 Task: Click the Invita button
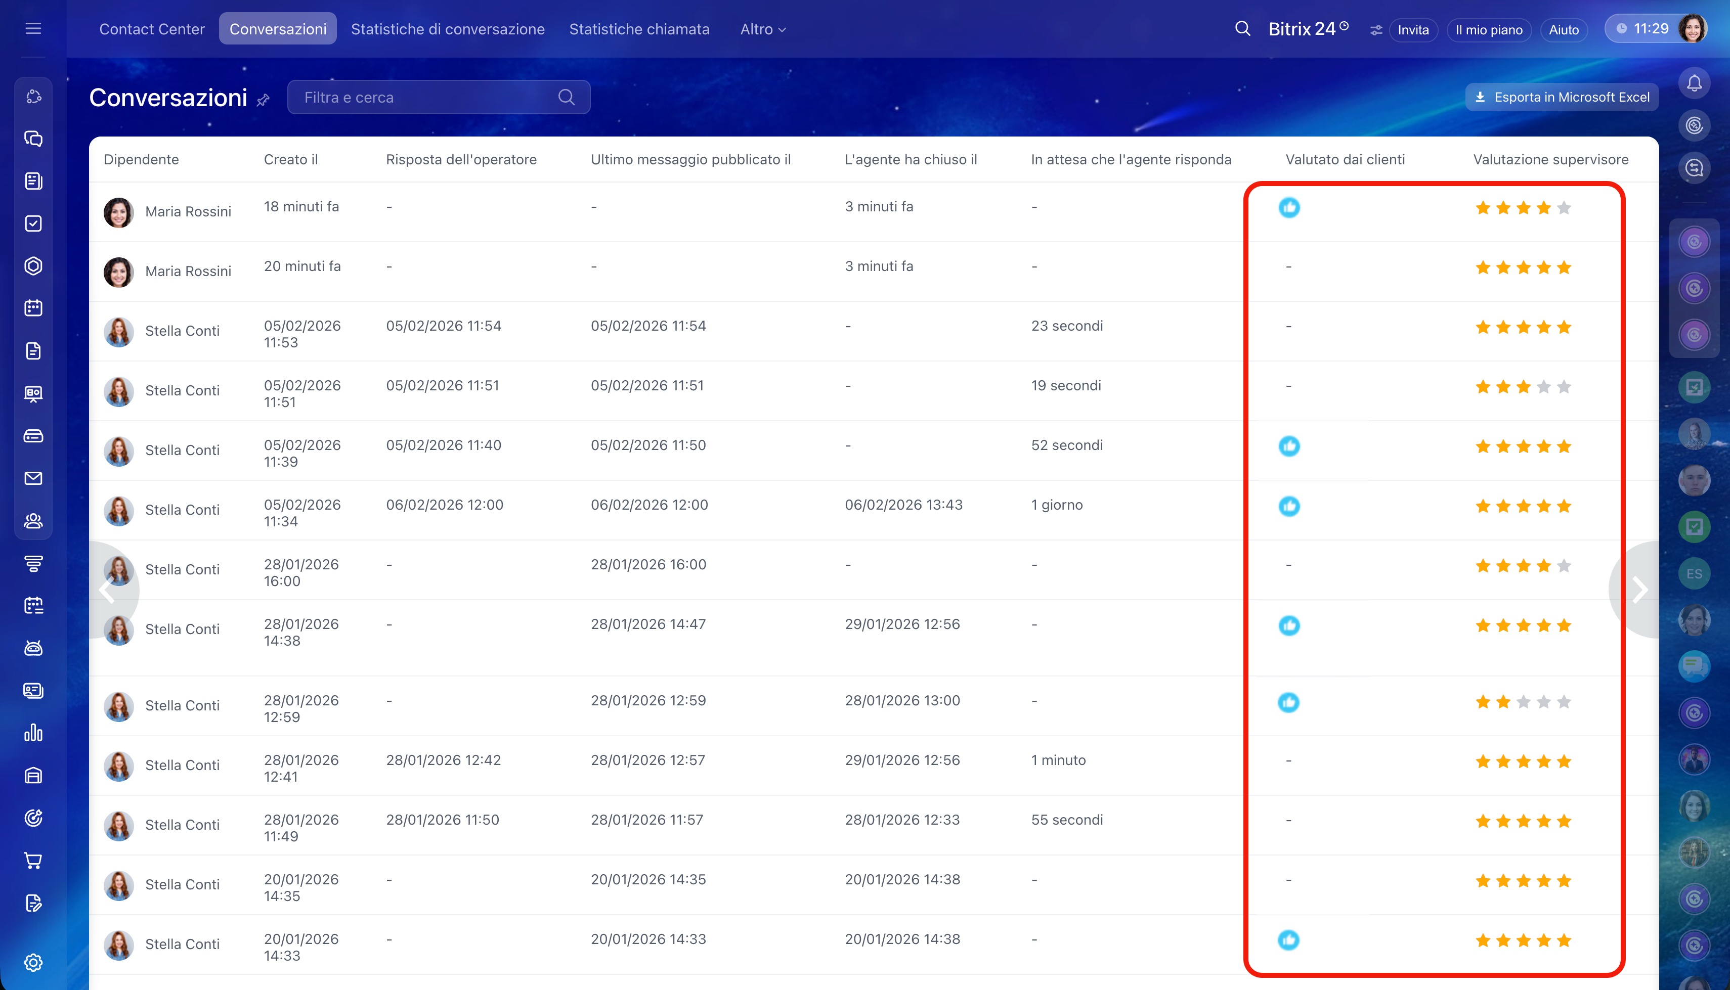click(1412, 30)
